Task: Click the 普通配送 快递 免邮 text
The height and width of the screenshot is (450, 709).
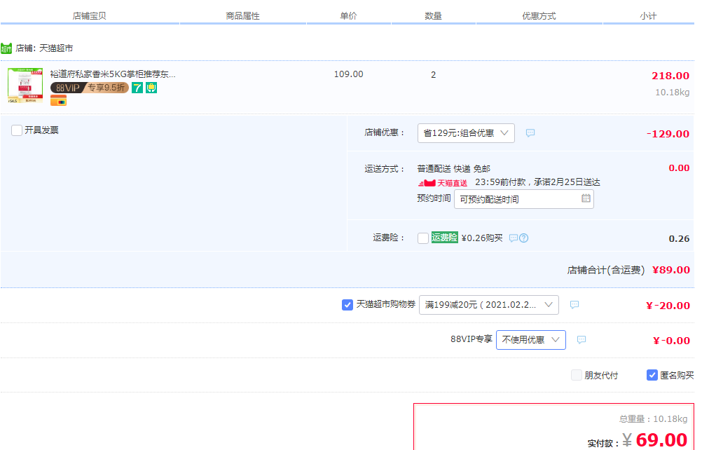Action: click(x=453, y=169)
